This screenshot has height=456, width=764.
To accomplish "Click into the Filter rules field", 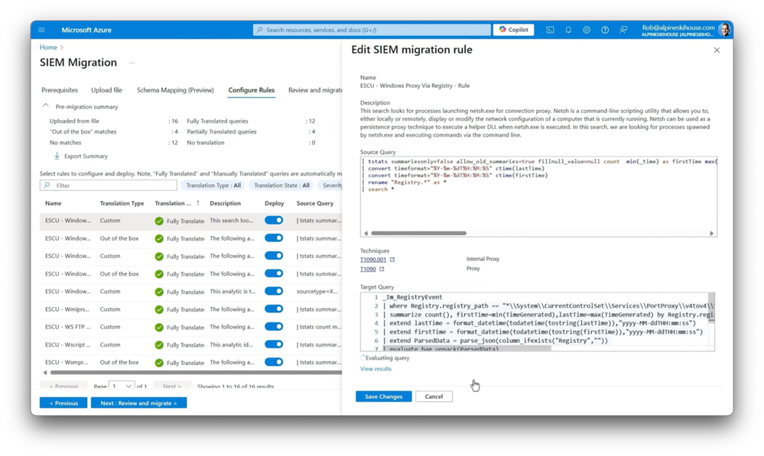I will click(x=108, y=186).
